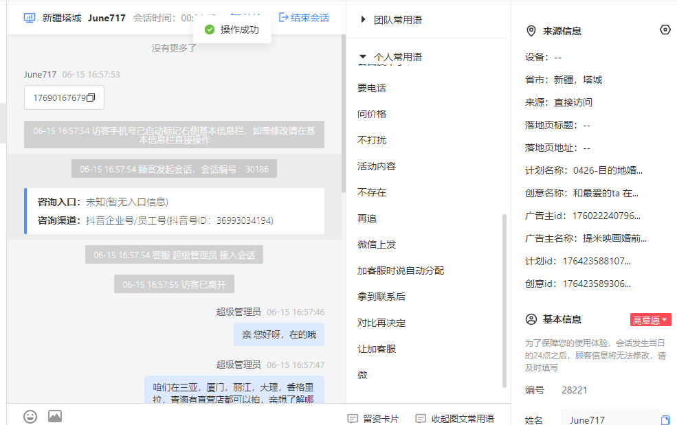Click the 设备 row in 来源信息
Image resolution: width=677 pixels, height=425 pixels.
(x=543, y=58)
